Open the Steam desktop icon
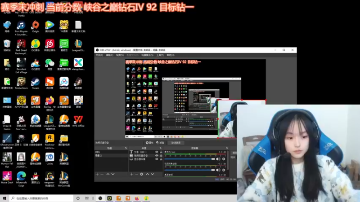The height and width of the screenshot is (202, 360). (x=36, y=83)
